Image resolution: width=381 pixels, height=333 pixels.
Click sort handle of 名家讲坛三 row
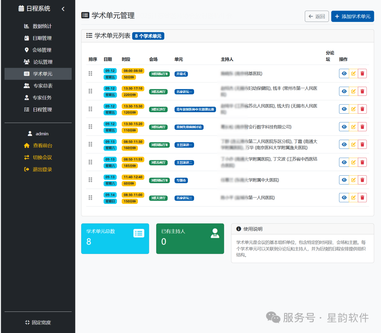[90, 198]
